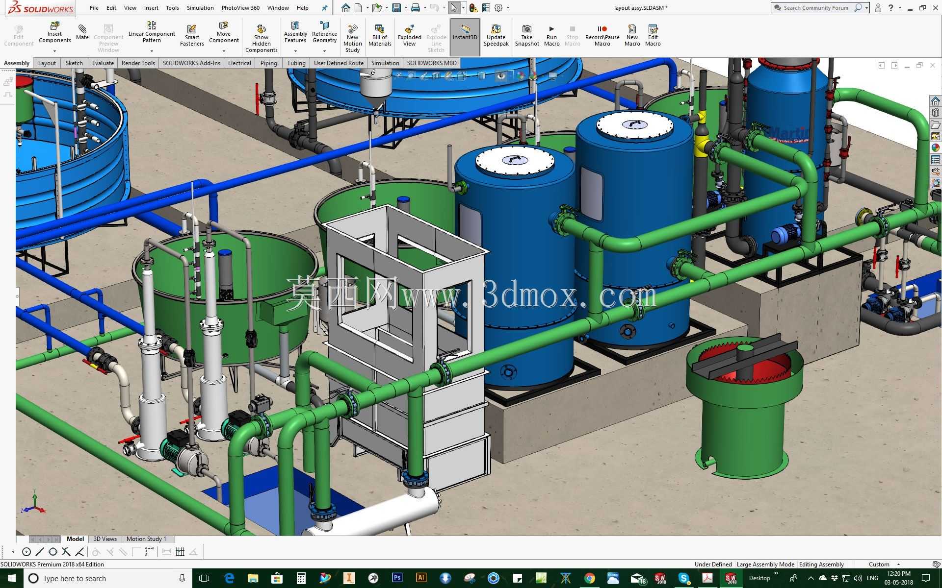Open the dropdown arrow next to Options gear
The height and width of the screenshot is (588, 942).
point(508,8)
